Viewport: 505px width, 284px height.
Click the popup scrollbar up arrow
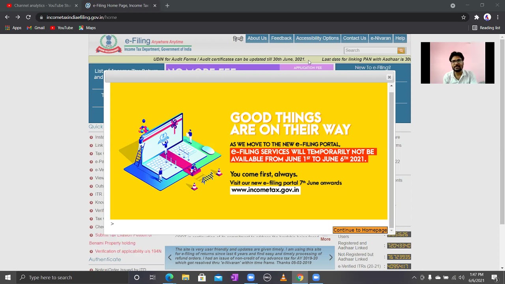pos(391,86)
